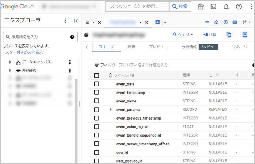Open the notifications bell
Screen dimensions: 255x164
[226, 7]
